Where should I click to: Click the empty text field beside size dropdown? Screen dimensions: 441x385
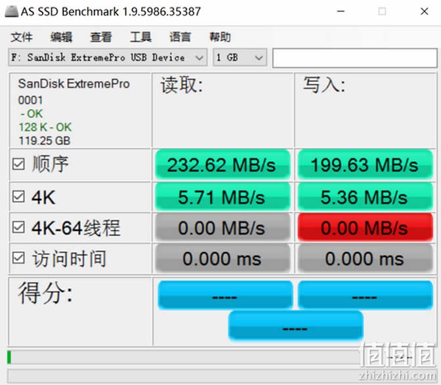354,58
